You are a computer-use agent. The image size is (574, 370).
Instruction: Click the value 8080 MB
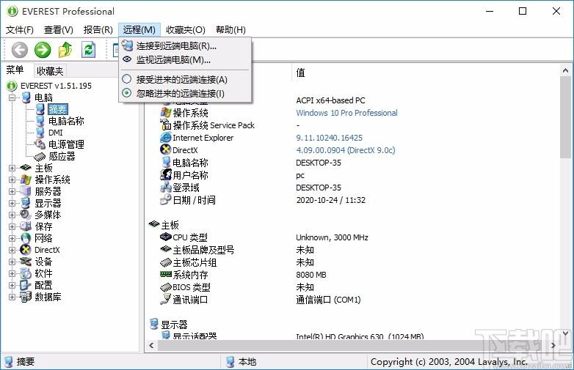310,275
